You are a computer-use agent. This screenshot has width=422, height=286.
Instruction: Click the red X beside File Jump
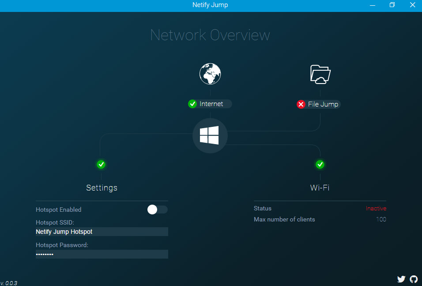(x=301, y=104)
